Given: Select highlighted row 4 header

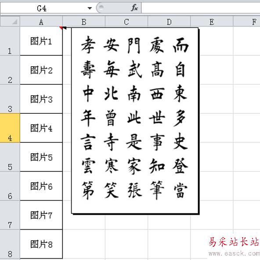Looking at the screenshot, I should pyautogui.click(x=10, y=128).
